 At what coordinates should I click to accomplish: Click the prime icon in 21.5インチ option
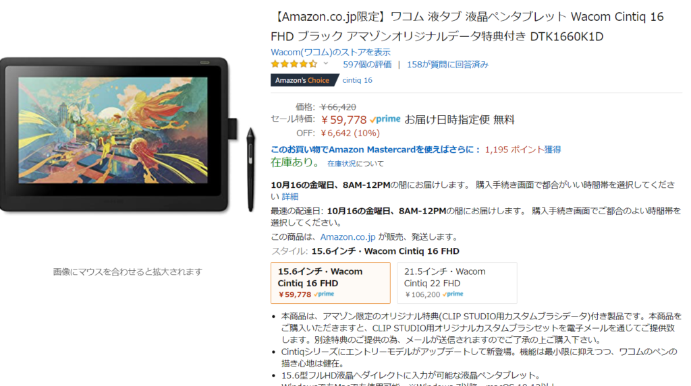point(453,294)
